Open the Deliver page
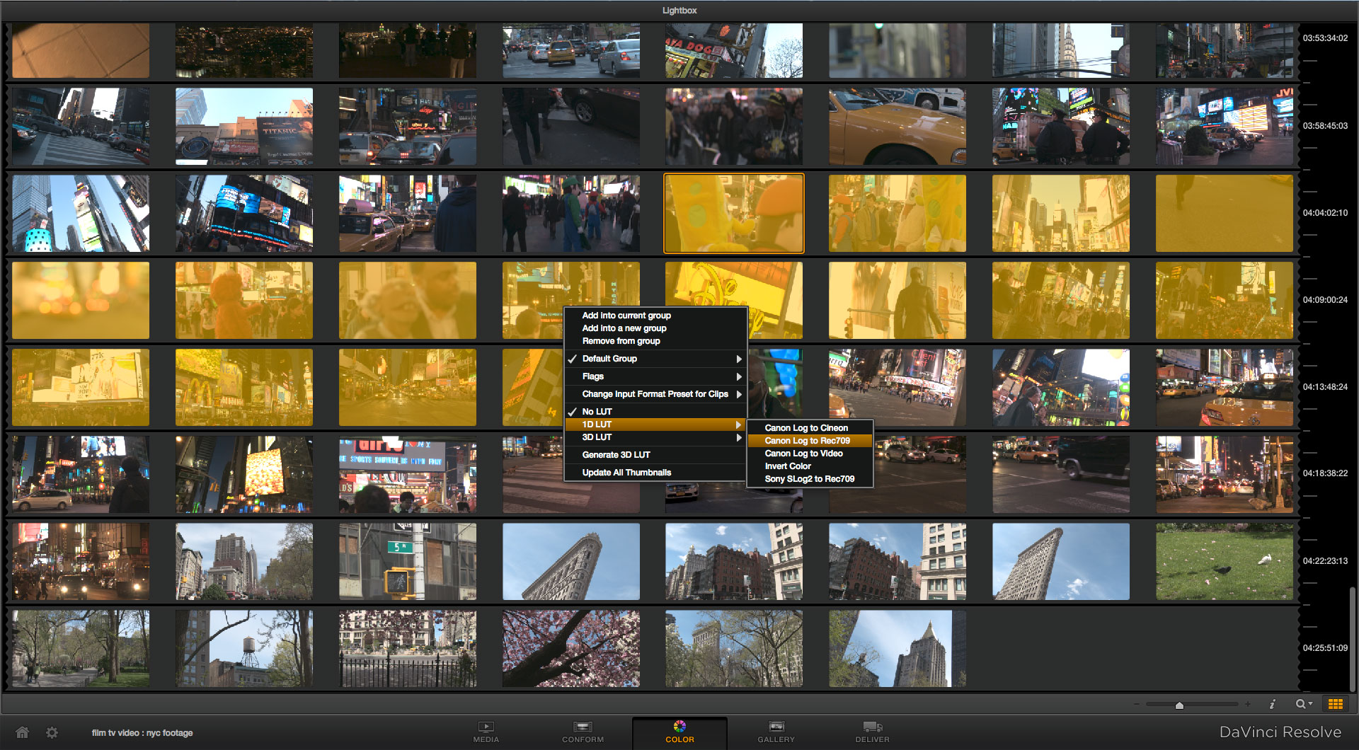Screen dimensions: 1359x750 point(872,732)
